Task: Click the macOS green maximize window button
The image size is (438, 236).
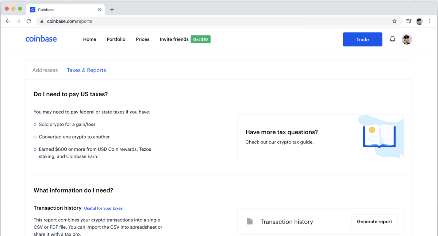Action: pos(20,8)
